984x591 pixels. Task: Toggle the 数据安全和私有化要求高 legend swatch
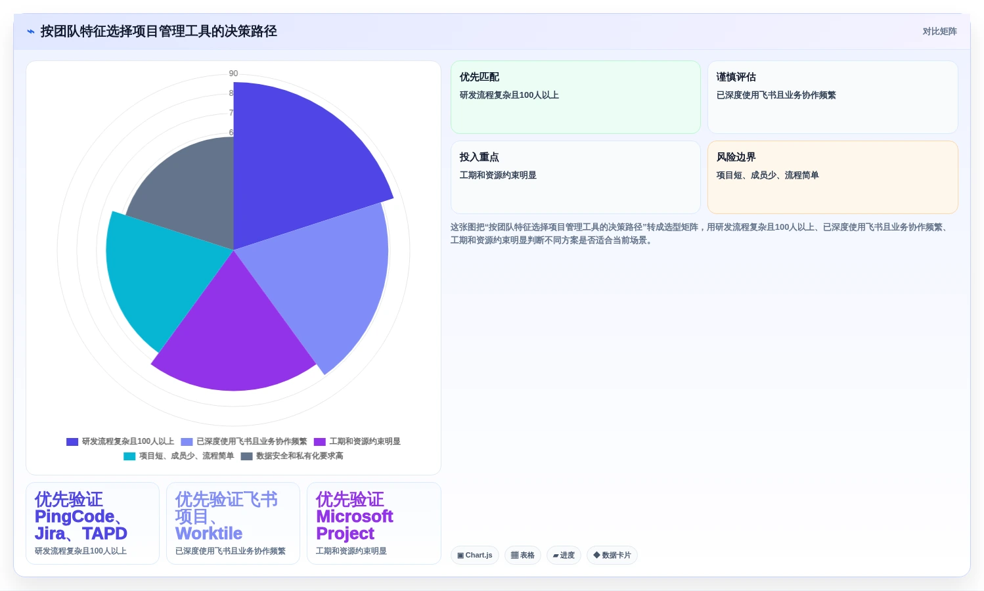(x=246, y=456)
